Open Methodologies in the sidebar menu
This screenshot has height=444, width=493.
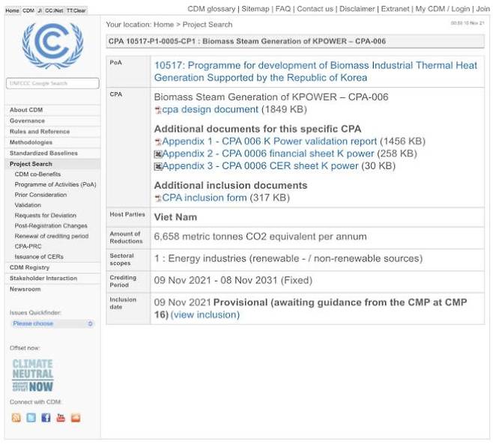click(x=31, y=142)
